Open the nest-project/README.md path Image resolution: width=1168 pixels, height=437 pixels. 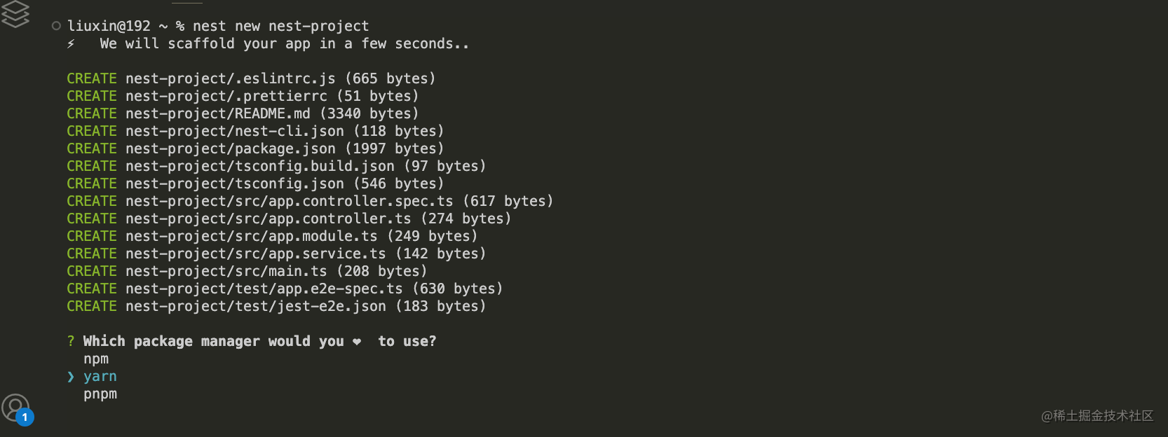point(218,113)
